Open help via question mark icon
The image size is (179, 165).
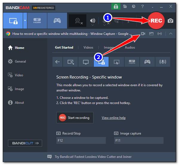pos(142,6)
